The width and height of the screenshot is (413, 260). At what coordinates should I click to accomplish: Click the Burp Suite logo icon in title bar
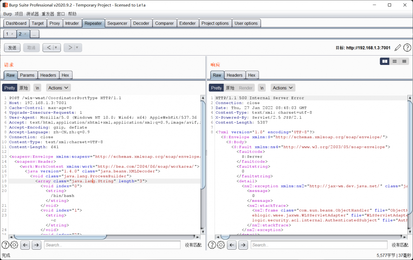pyautogui.click(x=5, y=5)
